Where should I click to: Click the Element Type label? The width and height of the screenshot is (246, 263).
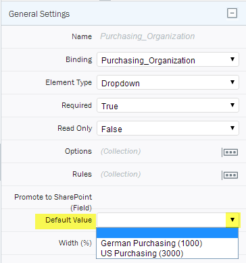(69, 82)
